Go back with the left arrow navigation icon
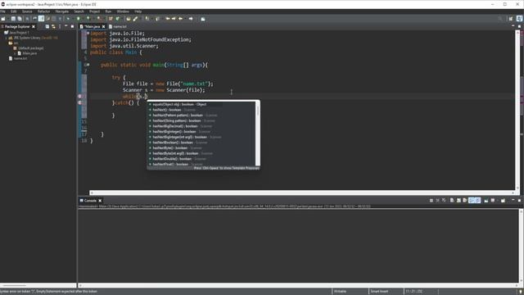The image size is (524, 295). click(181, 19)
